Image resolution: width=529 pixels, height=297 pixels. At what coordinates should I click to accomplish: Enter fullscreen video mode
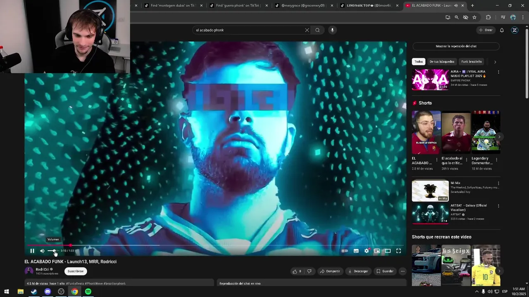[x=398, y=251]
